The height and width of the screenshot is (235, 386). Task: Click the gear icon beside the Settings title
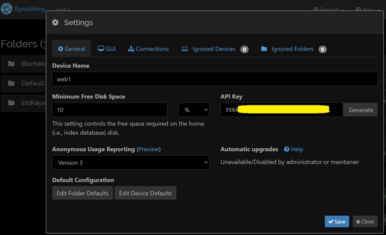[55, 23]
